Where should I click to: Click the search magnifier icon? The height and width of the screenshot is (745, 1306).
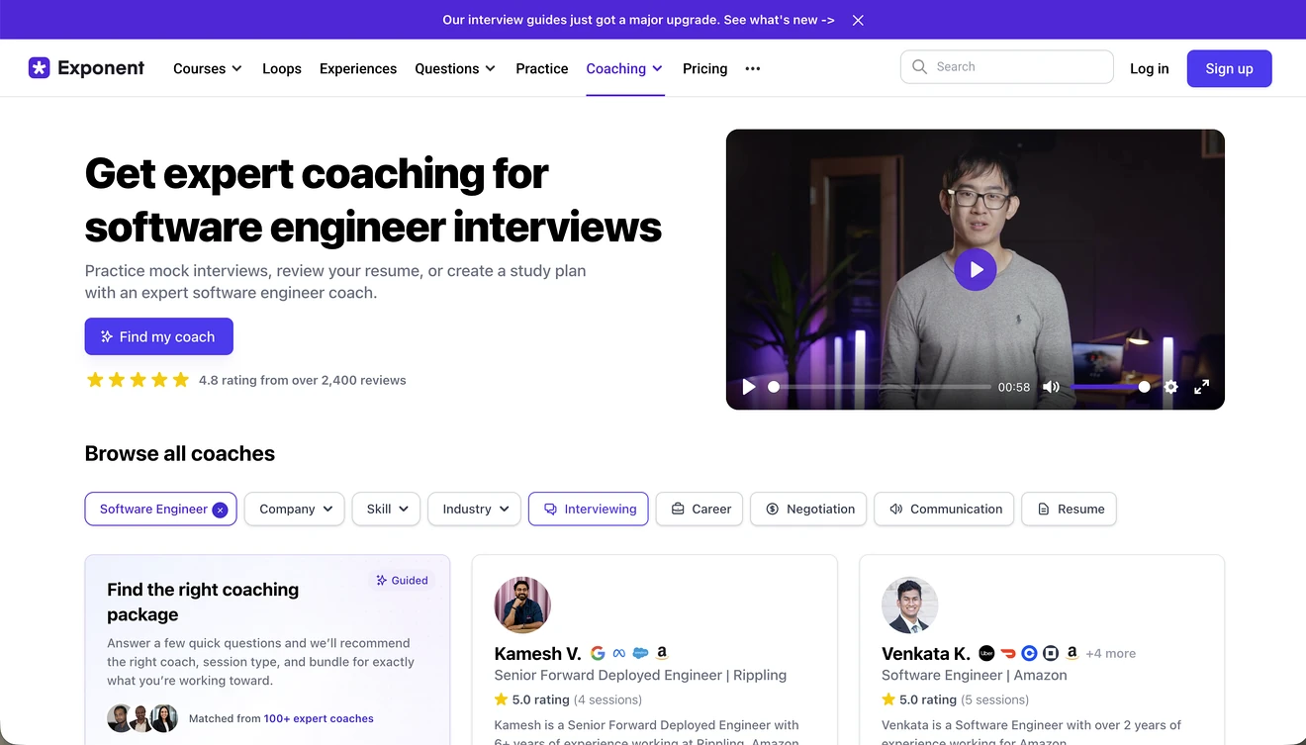(x=919, y=66)
